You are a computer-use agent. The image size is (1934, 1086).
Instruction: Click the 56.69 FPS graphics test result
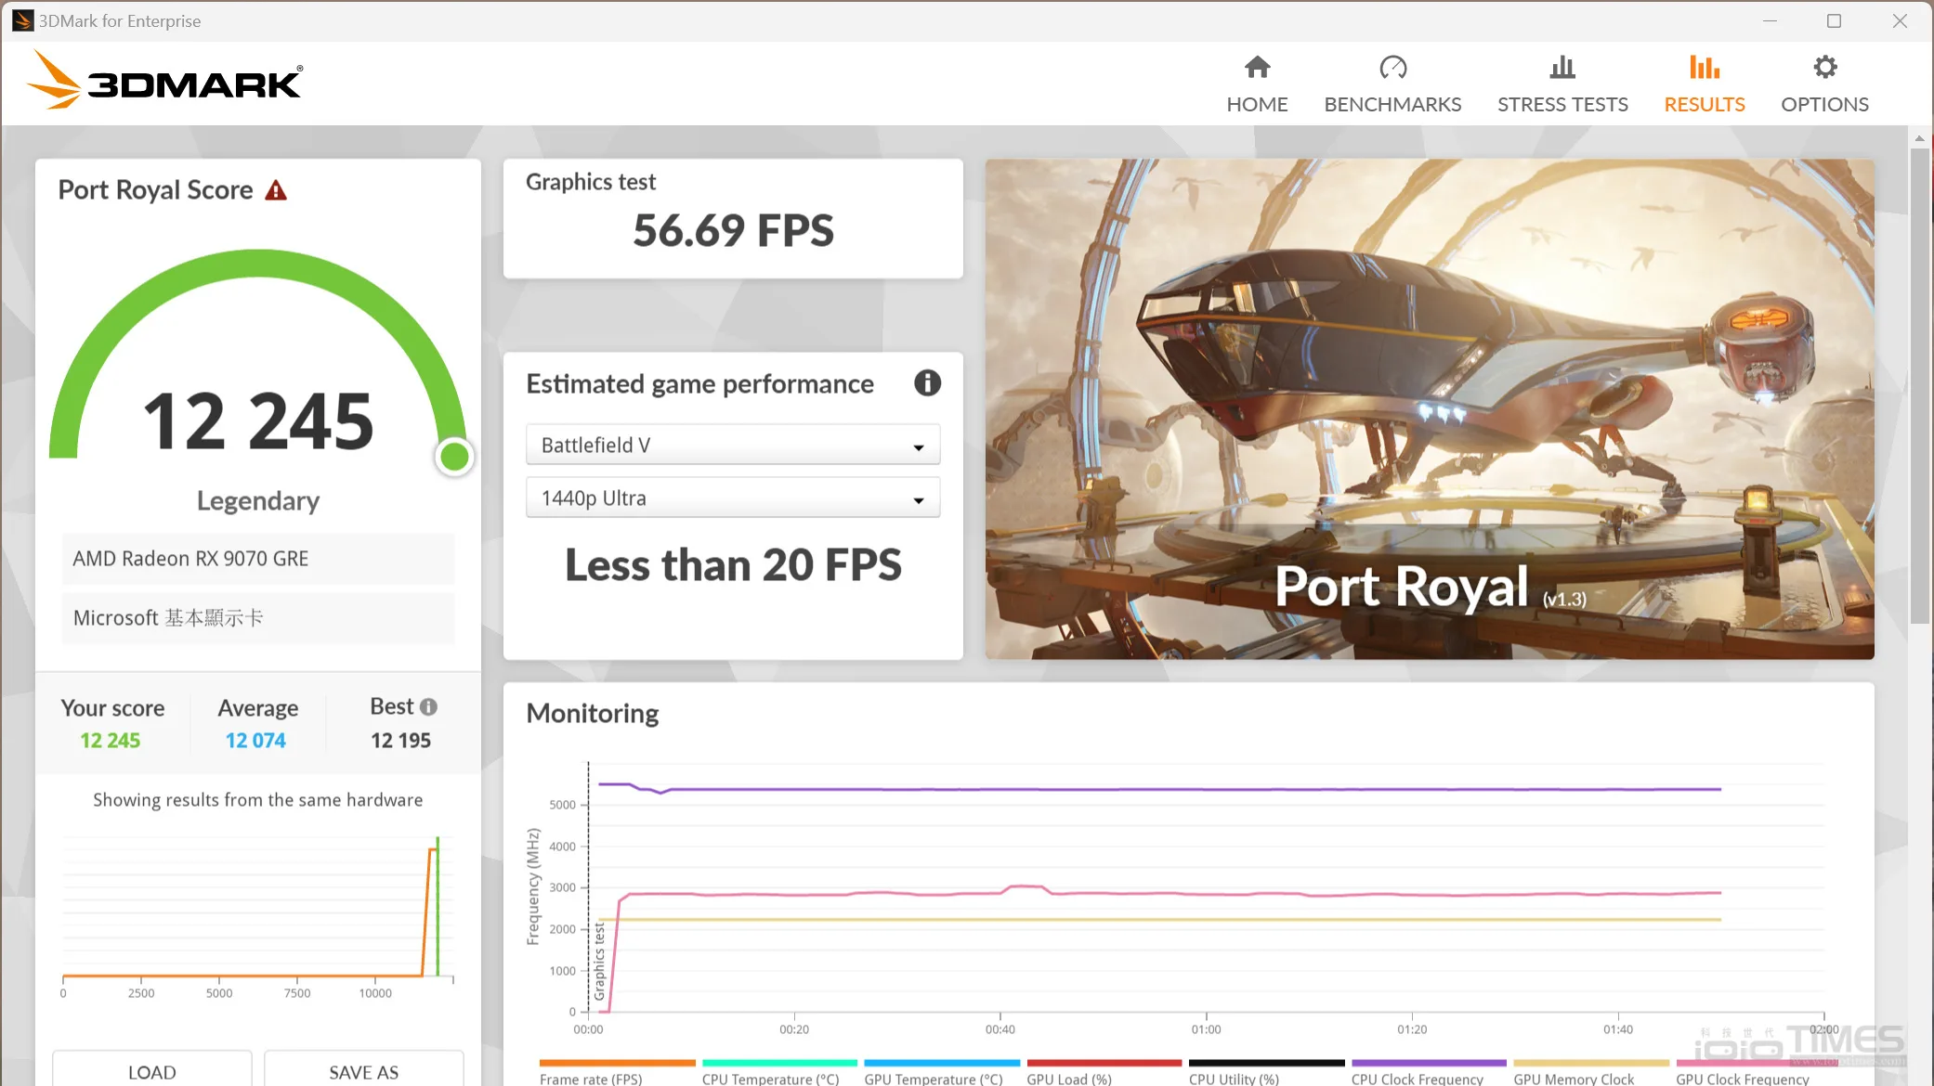tap(733, 230)
